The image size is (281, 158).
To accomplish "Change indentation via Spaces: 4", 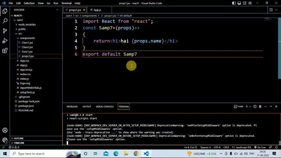I will (205, 147).
